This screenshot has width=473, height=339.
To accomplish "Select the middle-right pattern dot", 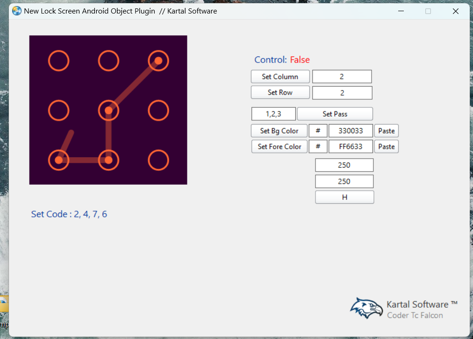I will point(158,111).
